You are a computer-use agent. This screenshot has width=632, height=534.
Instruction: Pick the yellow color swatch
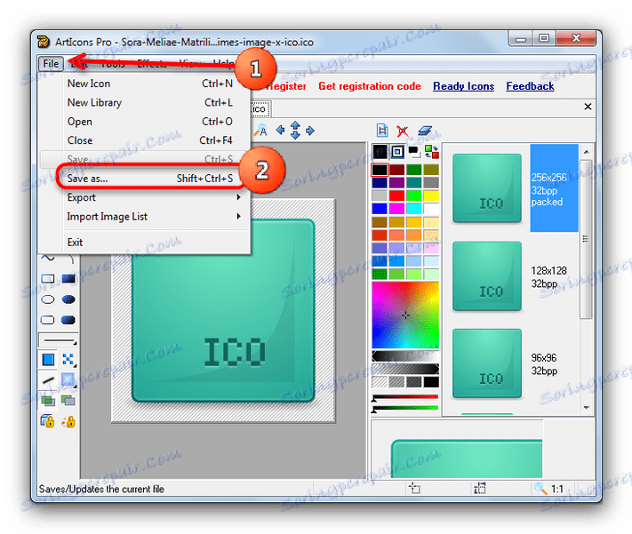[x=431, y=195]
